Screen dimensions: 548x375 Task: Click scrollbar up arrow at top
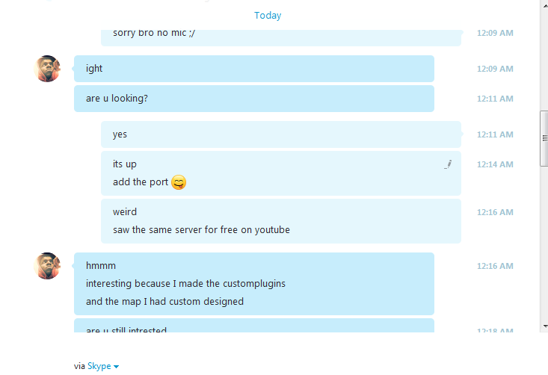[544, 5]
